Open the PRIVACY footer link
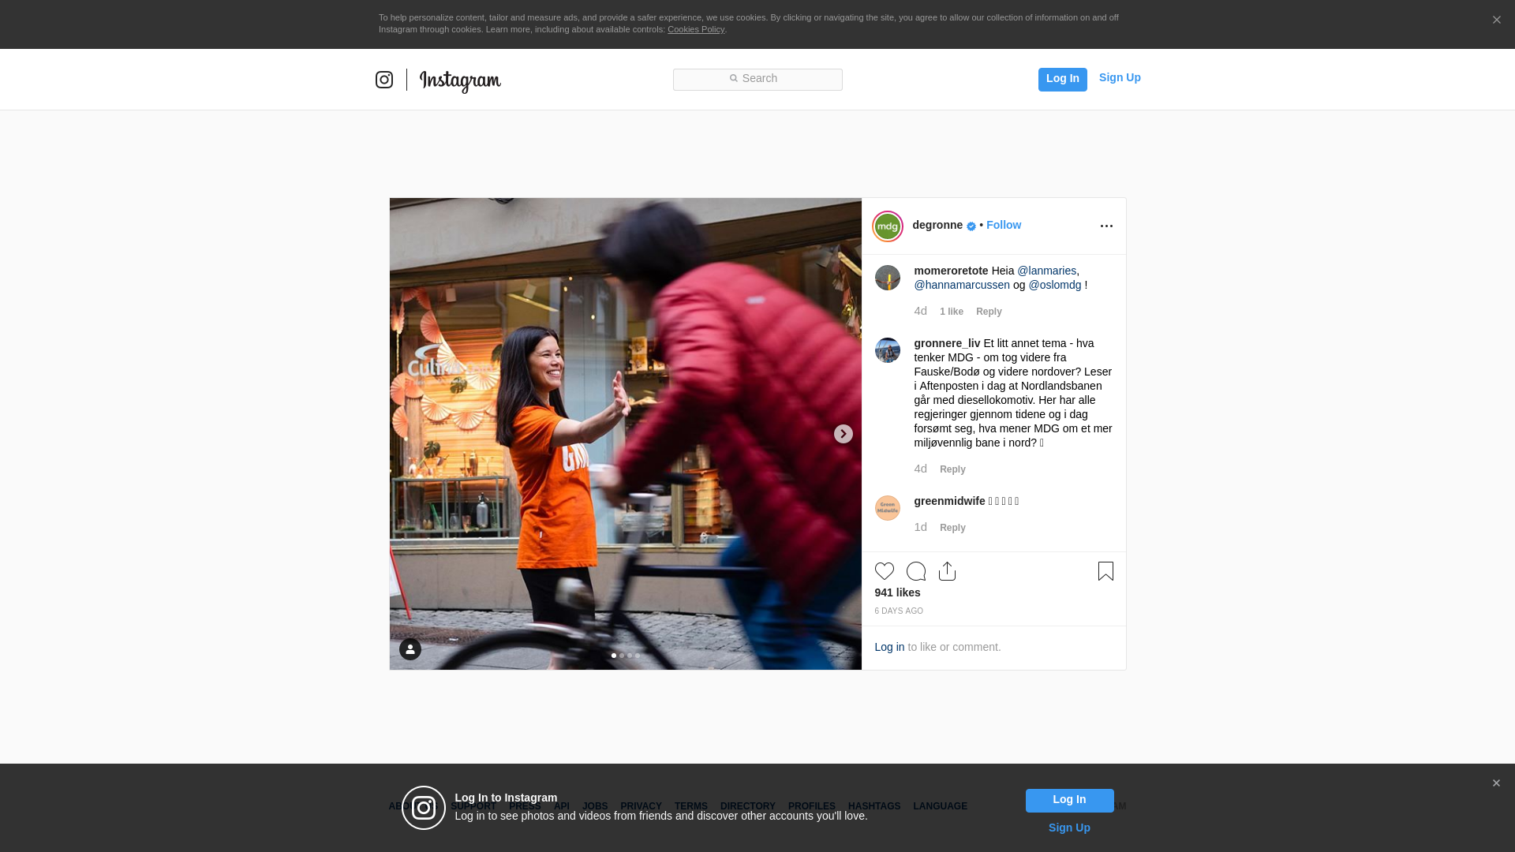The image size is (1515, 852). pos(641,806)
